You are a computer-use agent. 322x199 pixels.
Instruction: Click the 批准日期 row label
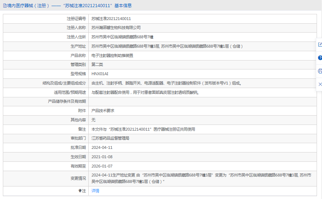78,147
